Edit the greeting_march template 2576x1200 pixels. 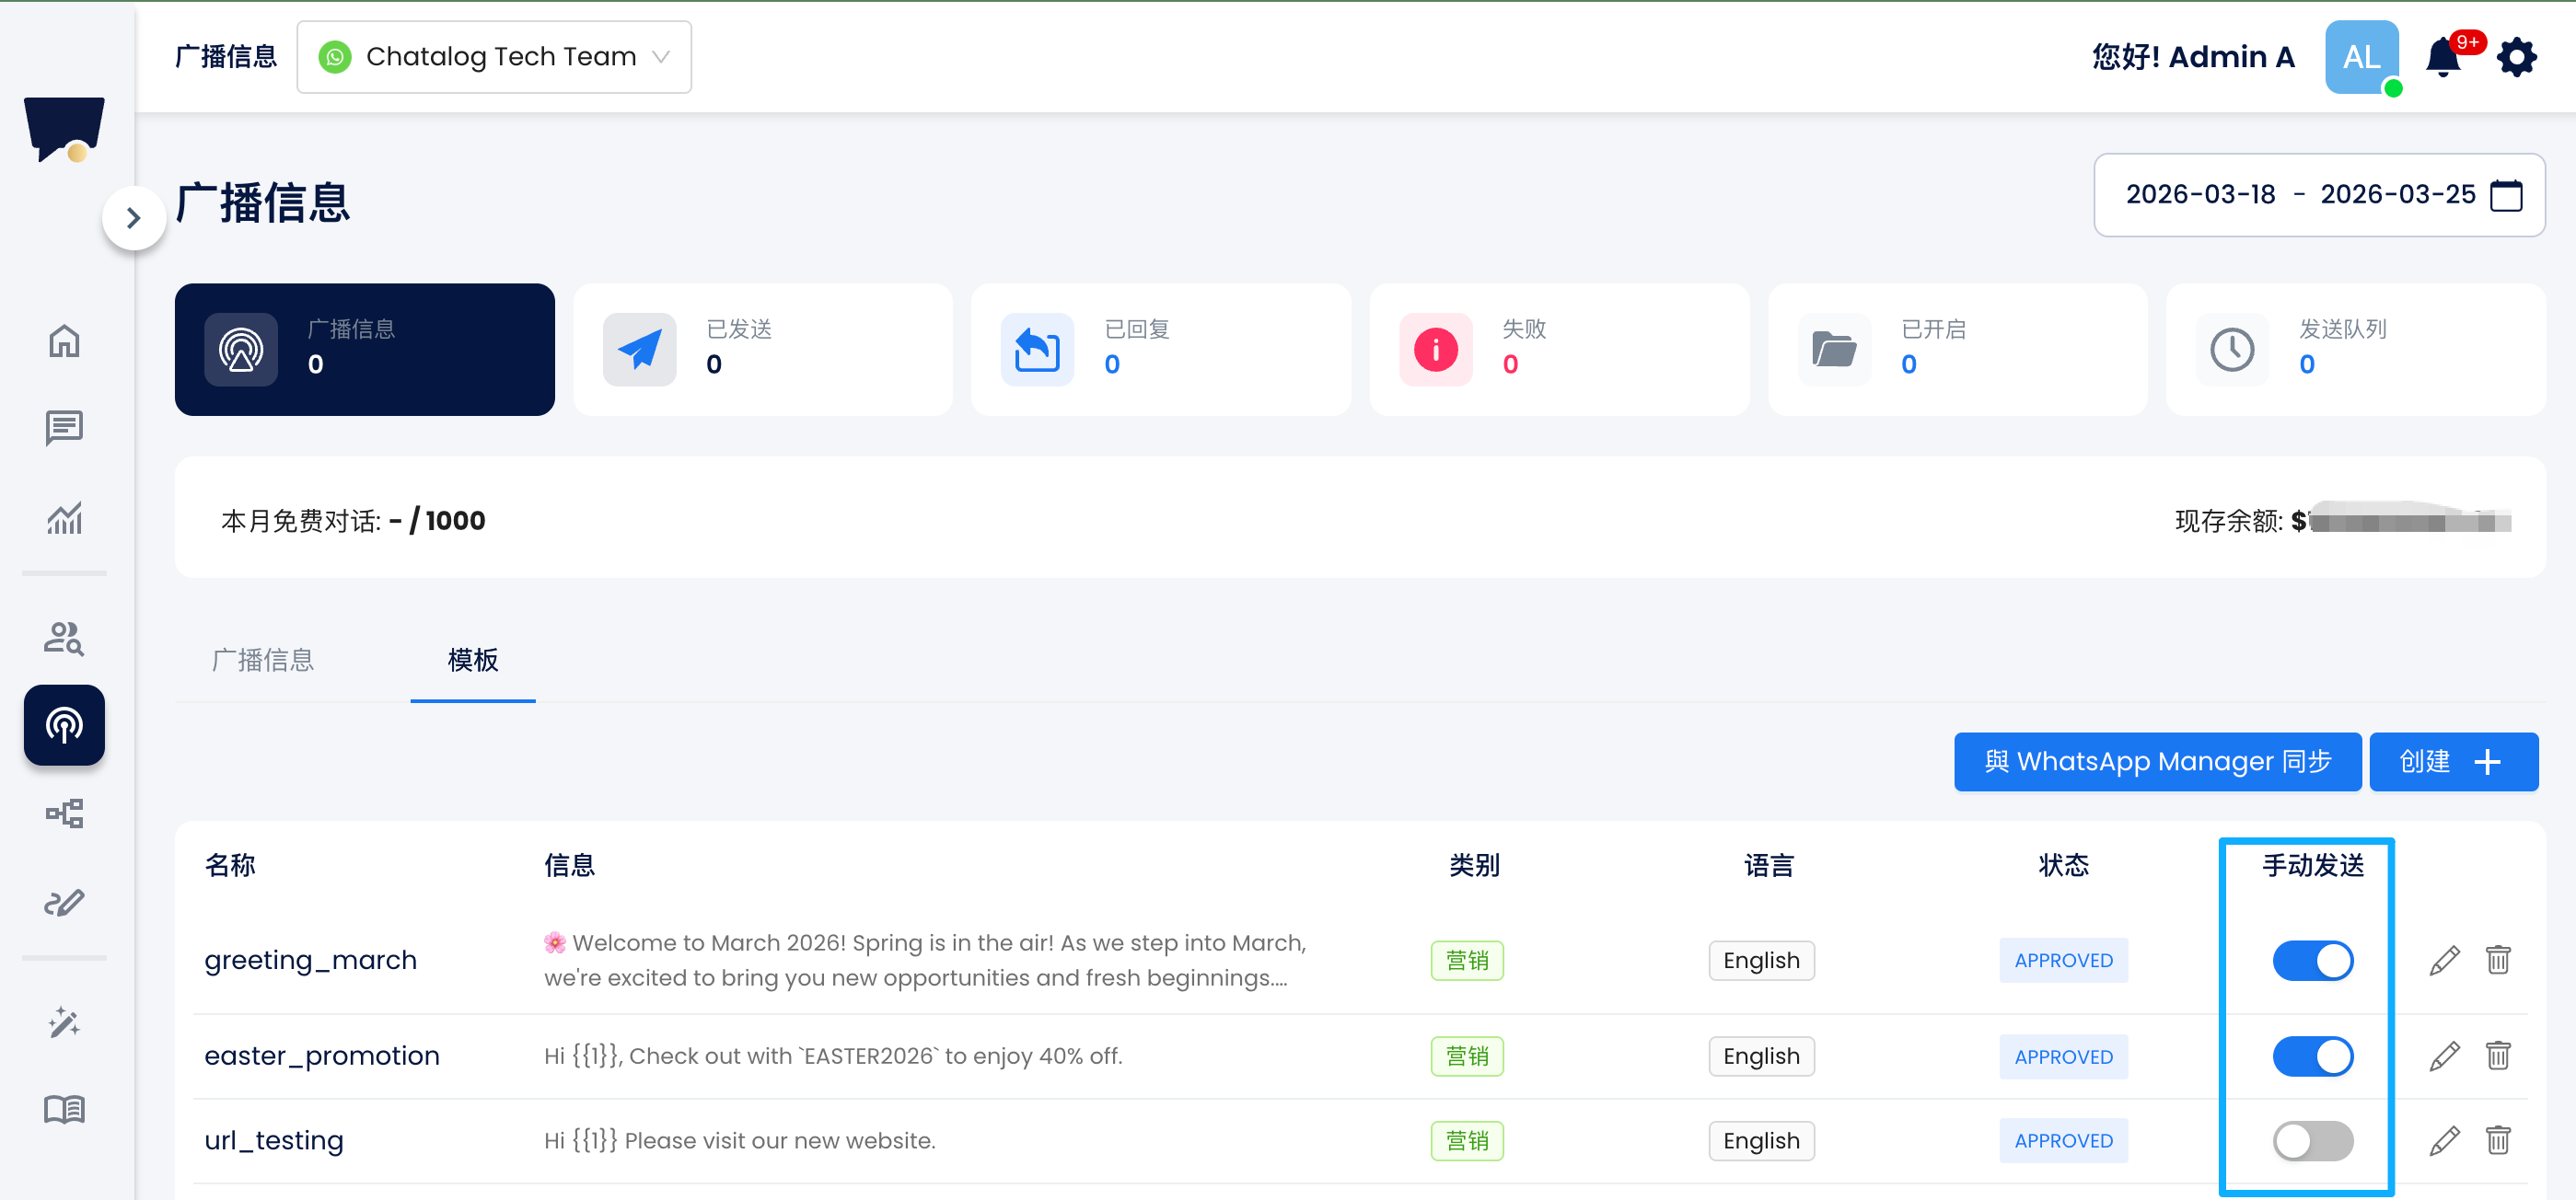2444,960
